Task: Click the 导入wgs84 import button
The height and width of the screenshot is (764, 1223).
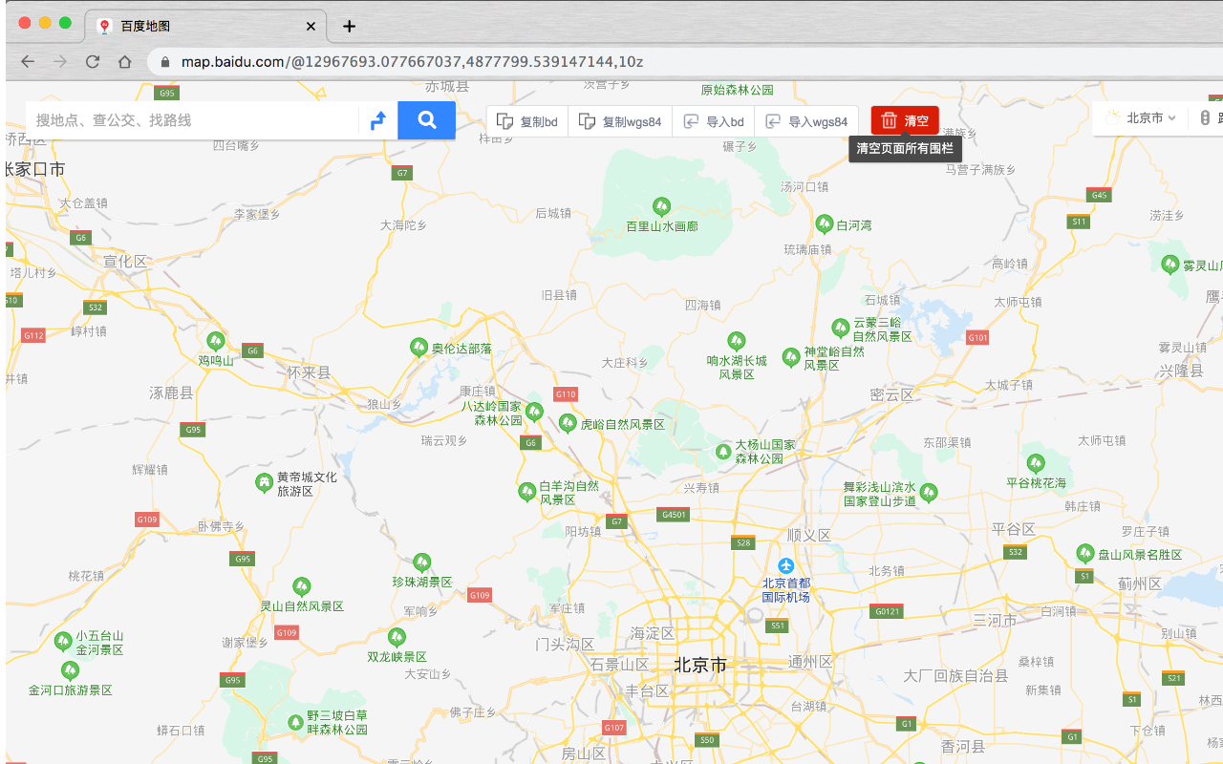Action: coord(807,120)
